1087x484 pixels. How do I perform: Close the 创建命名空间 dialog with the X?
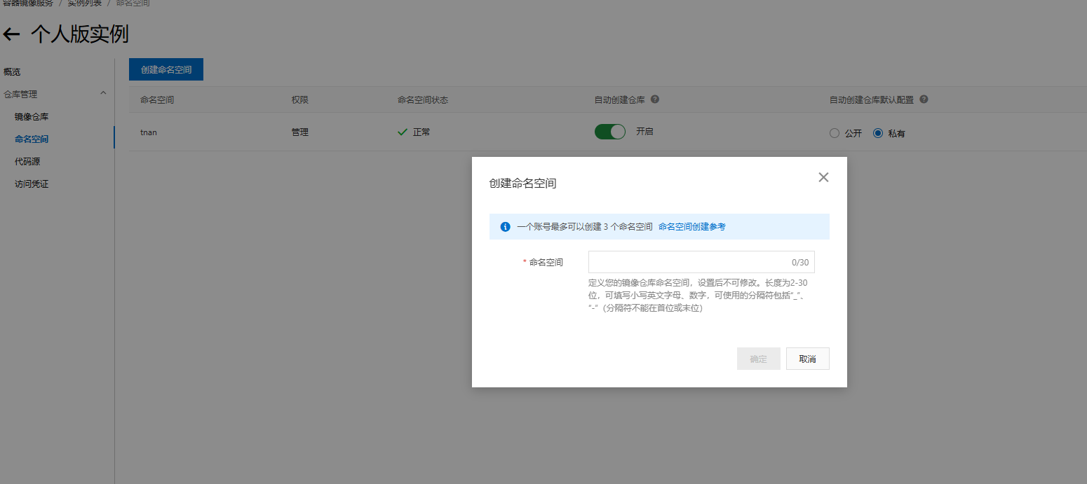point(823,177)
